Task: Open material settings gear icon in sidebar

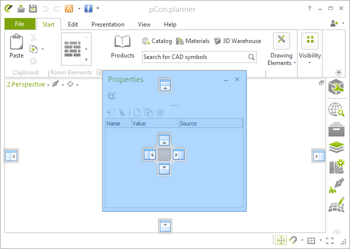Action: tap(337, 166)
